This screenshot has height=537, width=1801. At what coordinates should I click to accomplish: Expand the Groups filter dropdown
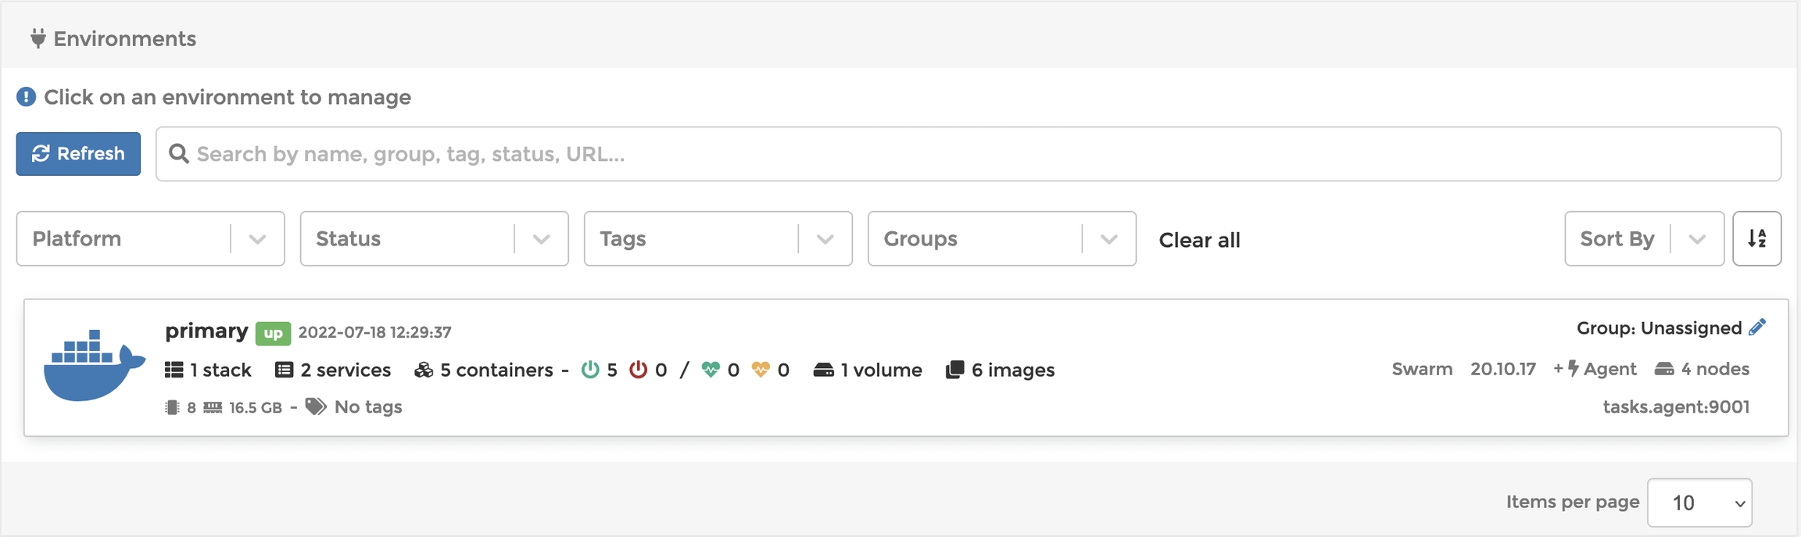[x=1001, y=238]
